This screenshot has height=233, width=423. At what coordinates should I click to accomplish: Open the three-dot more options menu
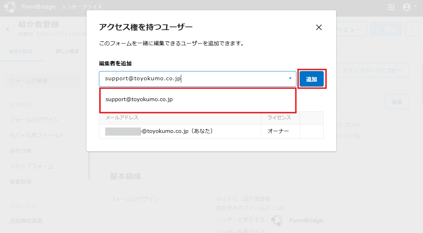click(x=412, y=30)
